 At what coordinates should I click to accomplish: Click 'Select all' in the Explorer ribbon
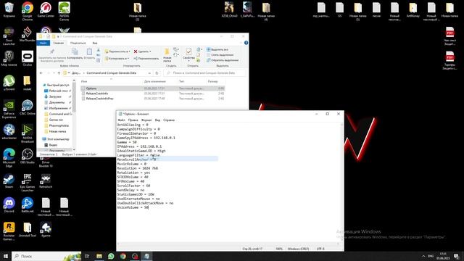217,49
